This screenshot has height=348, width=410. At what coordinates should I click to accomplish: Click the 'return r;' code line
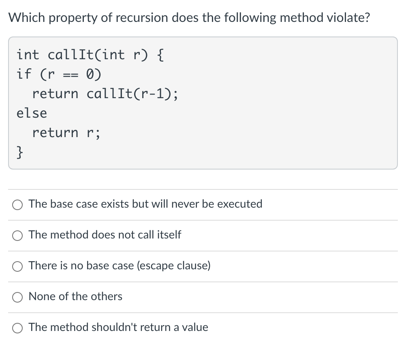click(x=66, y=133)
